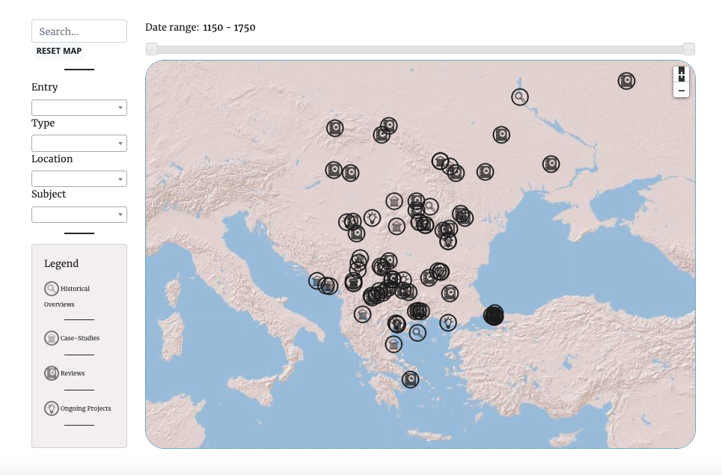Expand the Location dropdown
Viewport: 722px width, 475px height.
click(x=79, y=180)
